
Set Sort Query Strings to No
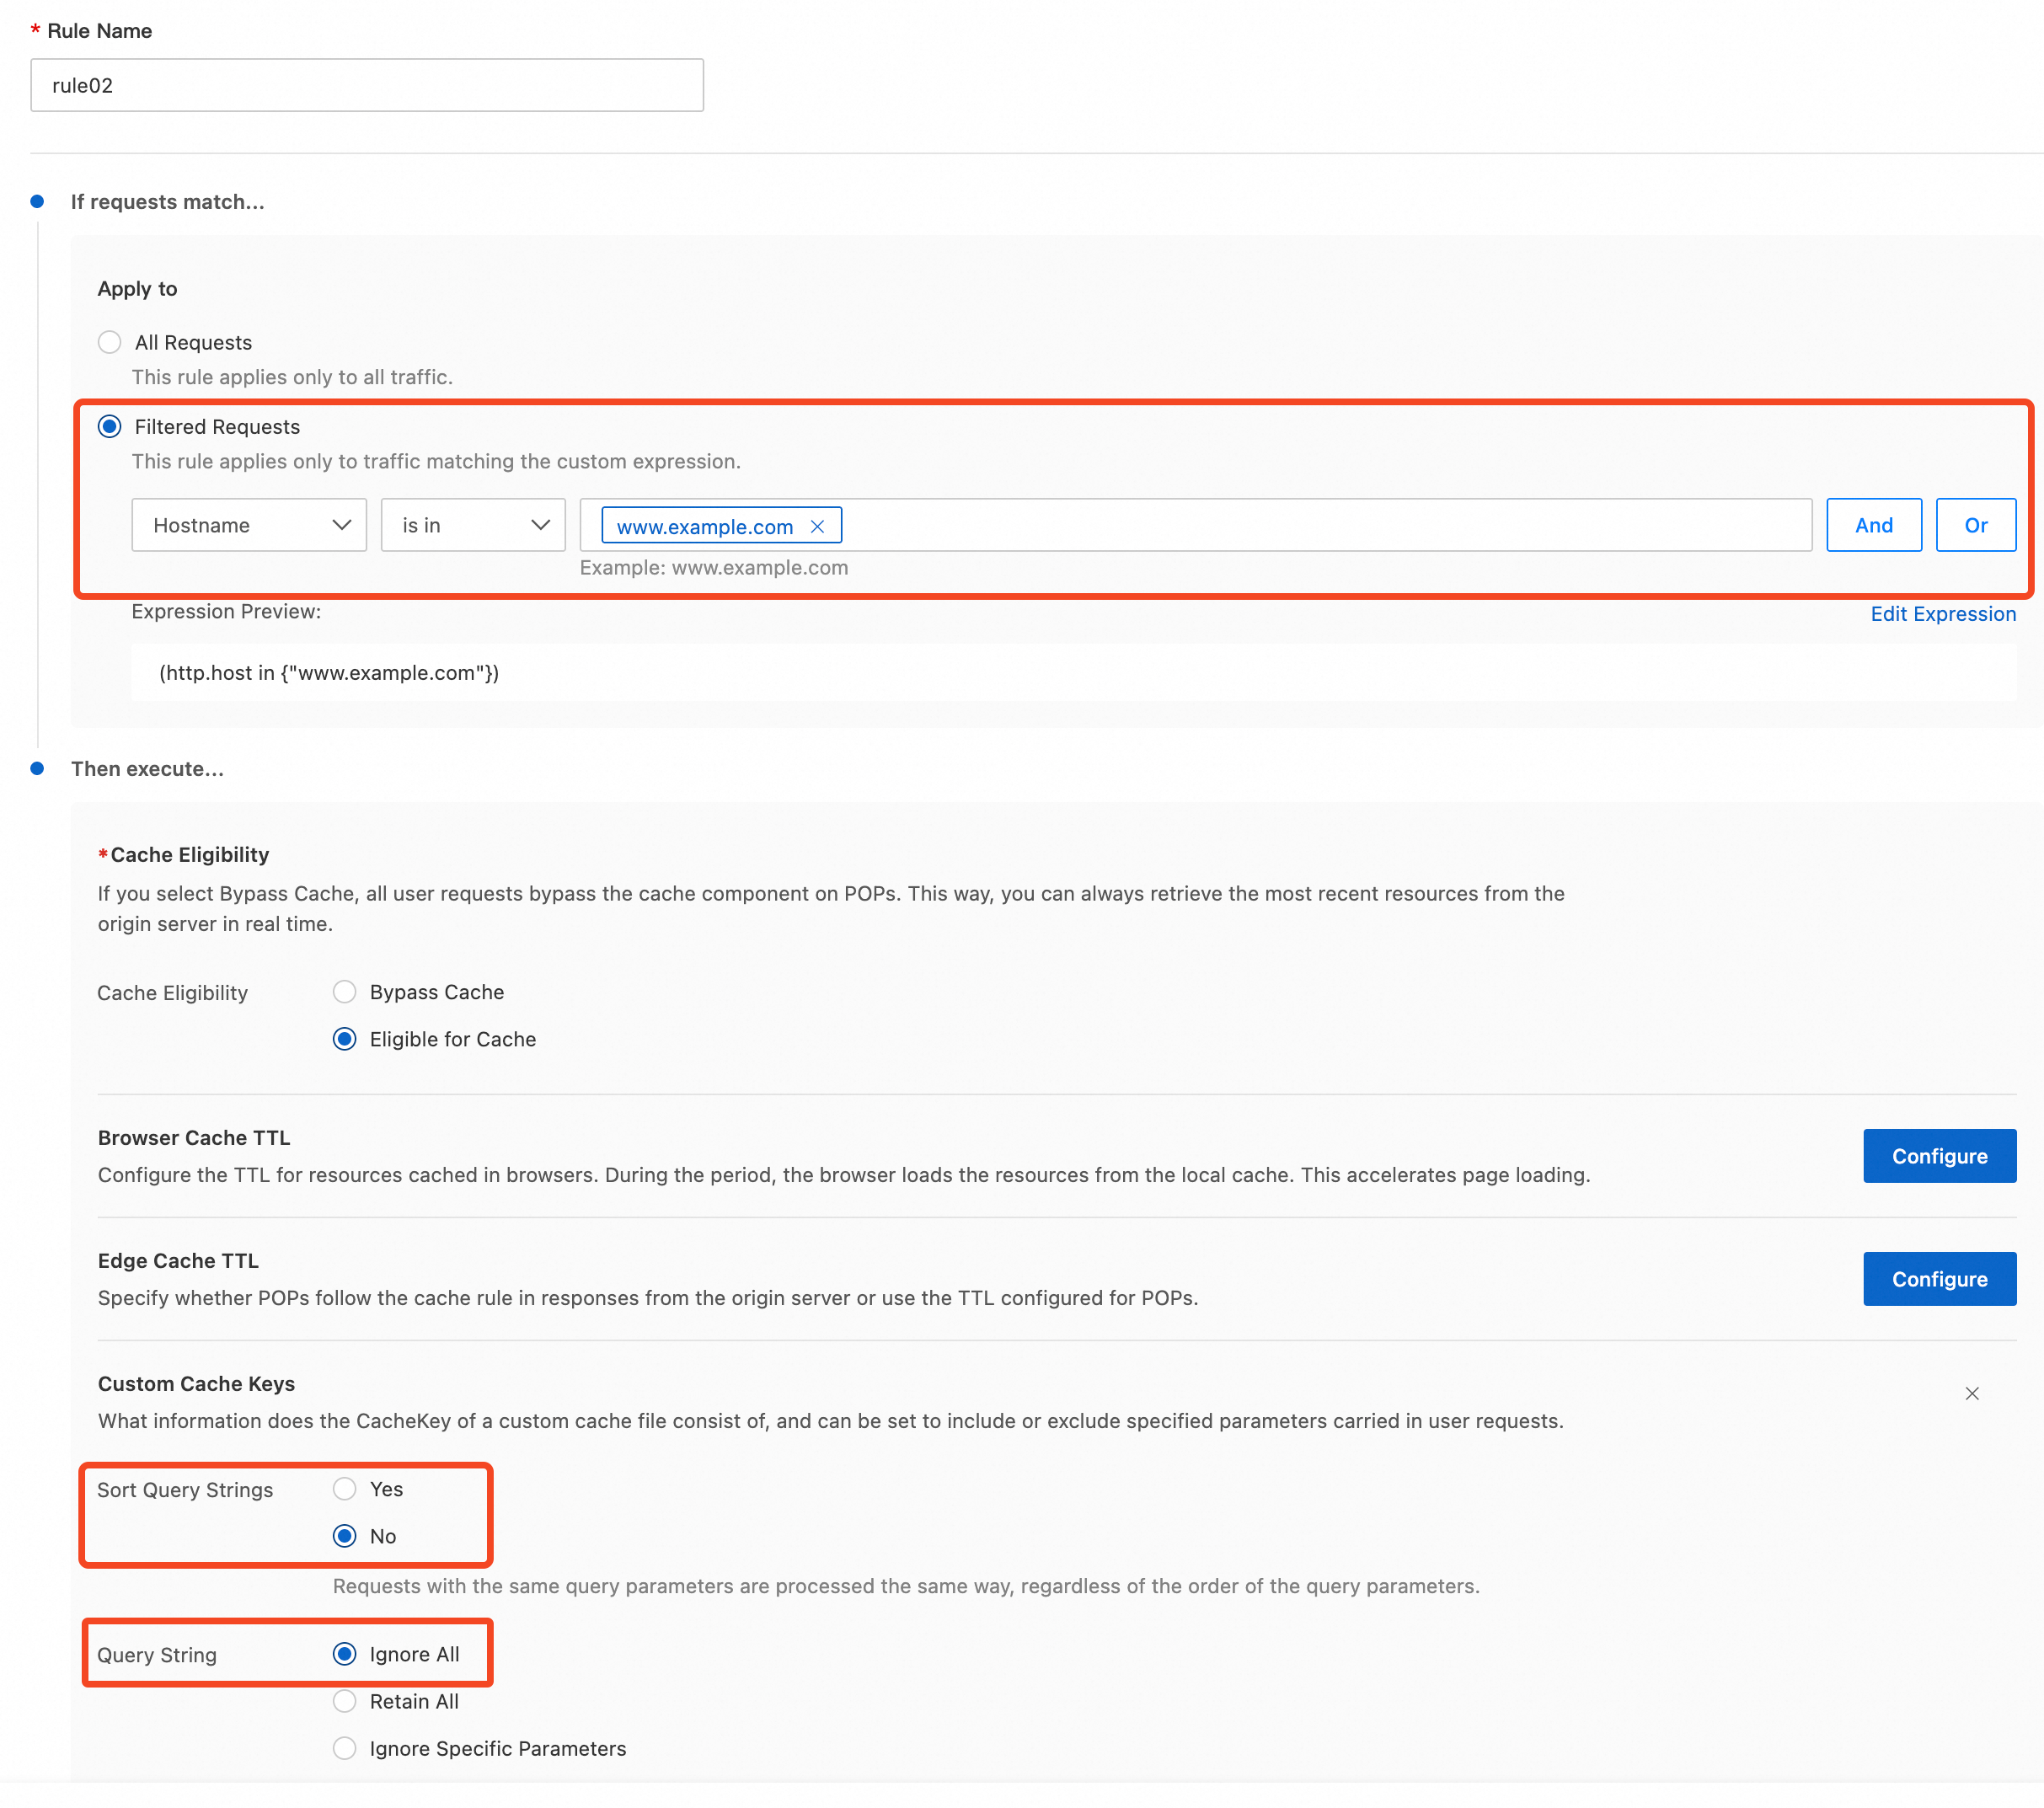coord(345,1536)
